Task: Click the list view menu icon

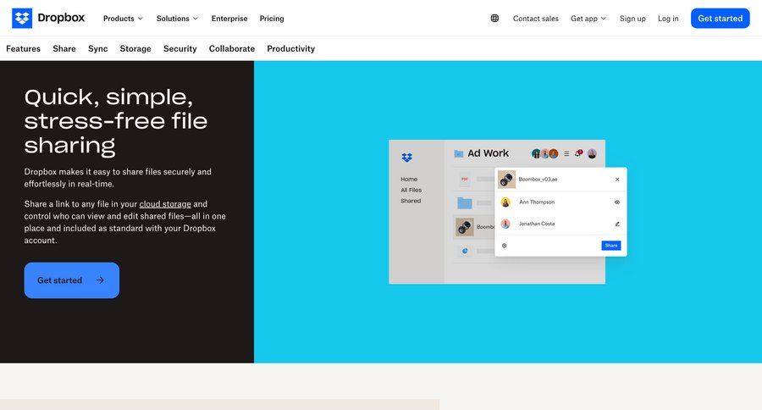Action: (566, 153)
